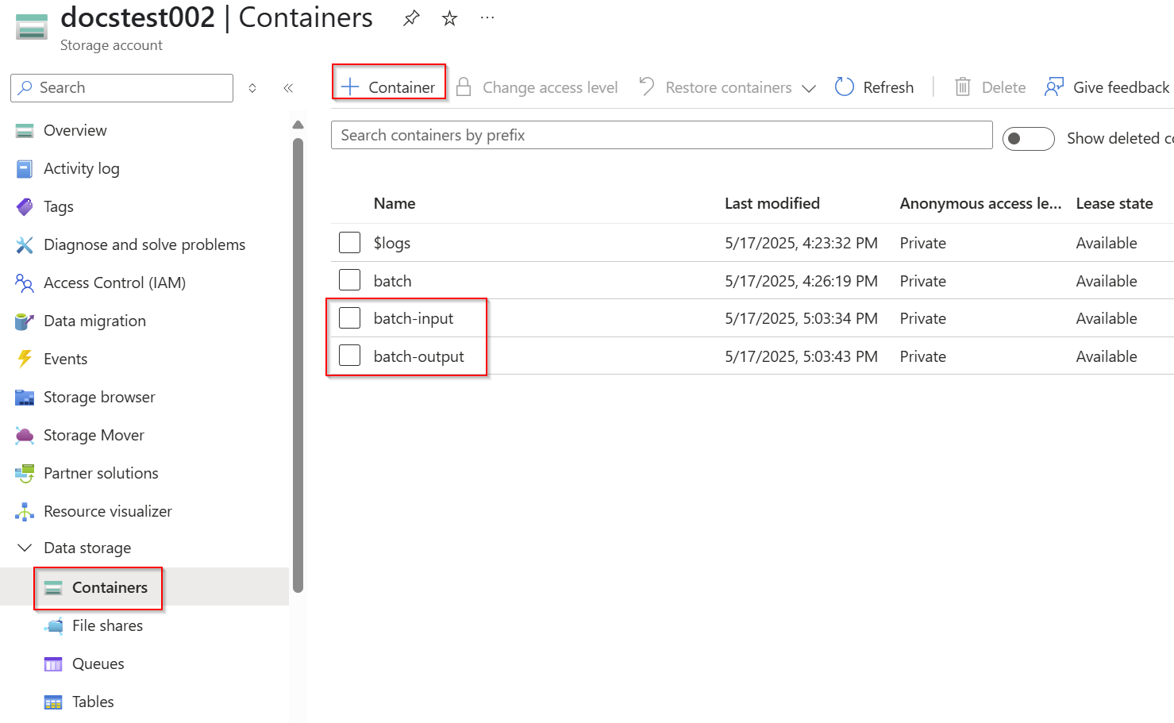Check the batch-output container checkbox
This screenshot has width=1174, height=723.
click(x=350, y=356)
